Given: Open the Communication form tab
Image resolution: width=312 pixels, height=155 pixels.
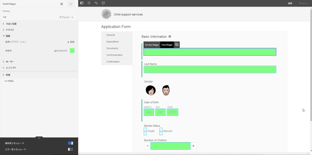Looking at the screenshot, I should [117, 55].
